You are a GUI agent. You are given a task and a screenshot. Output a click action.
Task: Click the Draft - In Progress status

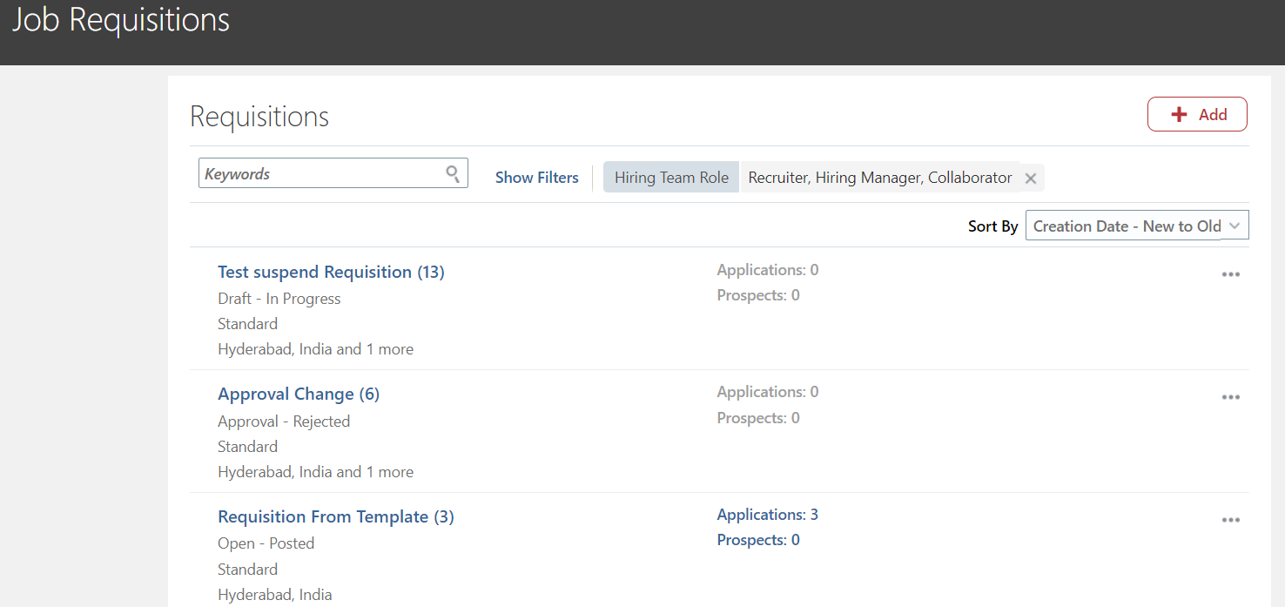tap(279, 299)
